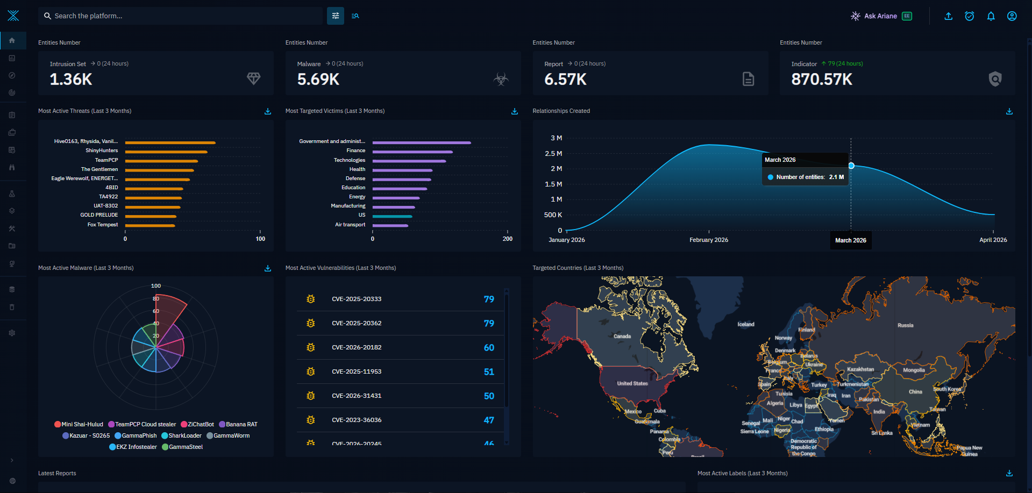Download the Most Targeted Victims widget
The height and width of the screenshot is (493, 1032).
coord(515,111)
